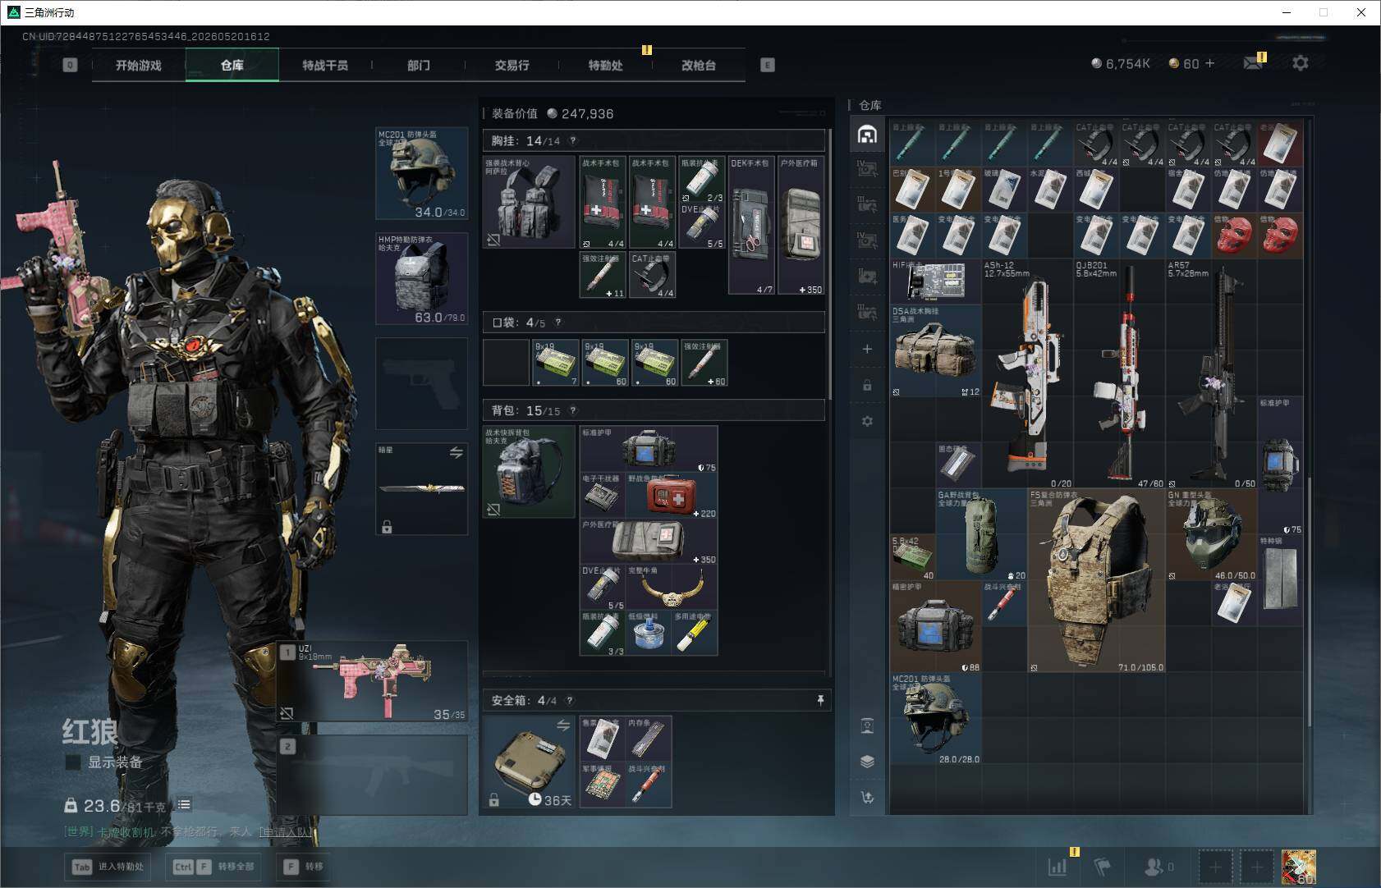The image size is (1381, 888).
Task: Click the swap arrows on the 精星 knife slot
Action: point(457,453)
